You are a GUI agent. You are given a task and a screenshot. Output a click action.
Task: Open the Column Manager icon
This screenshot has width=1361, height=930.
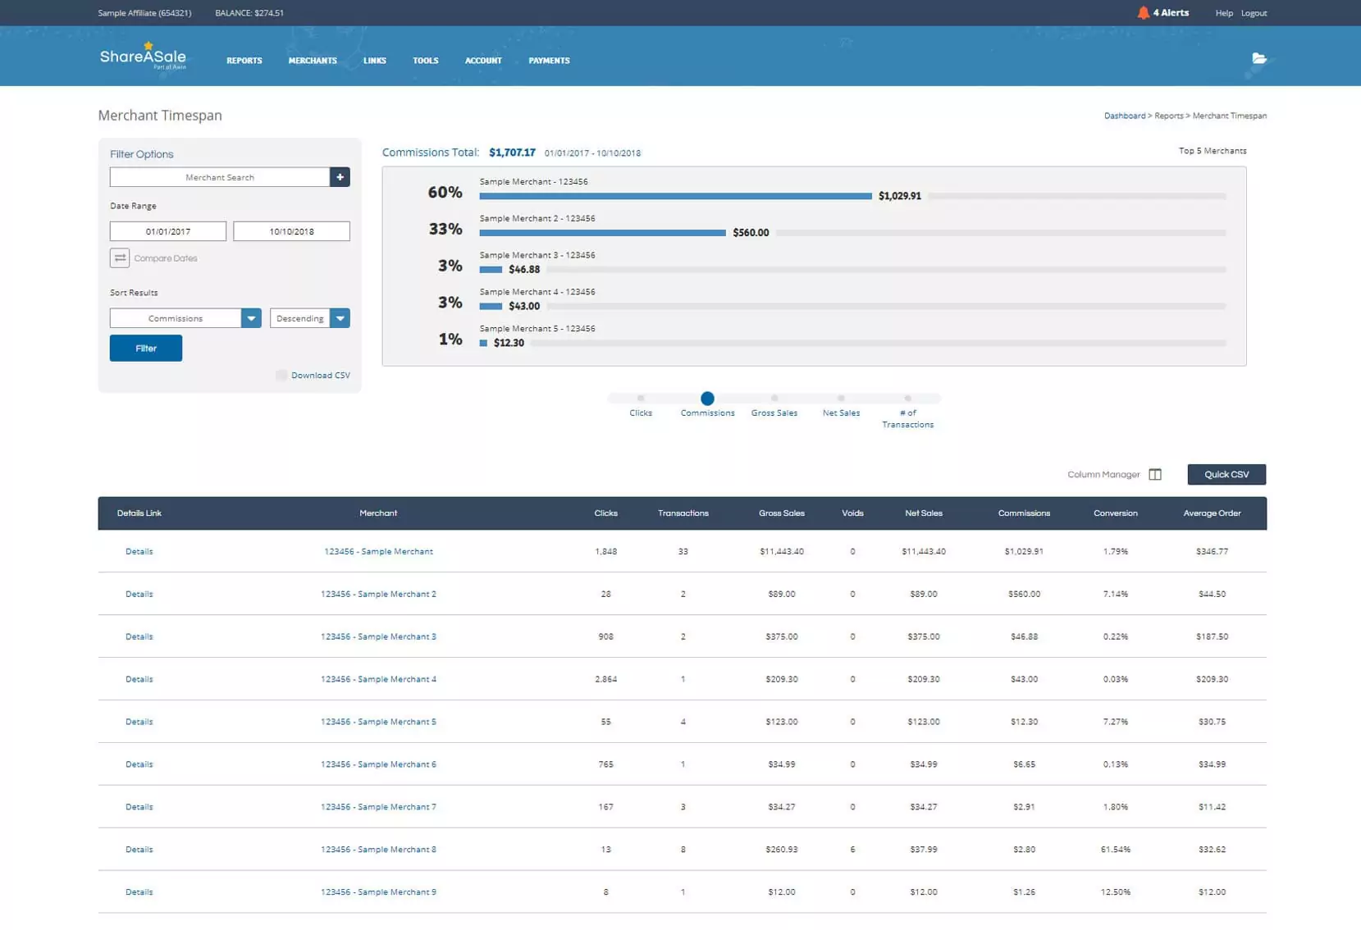tap(1155, 475)
